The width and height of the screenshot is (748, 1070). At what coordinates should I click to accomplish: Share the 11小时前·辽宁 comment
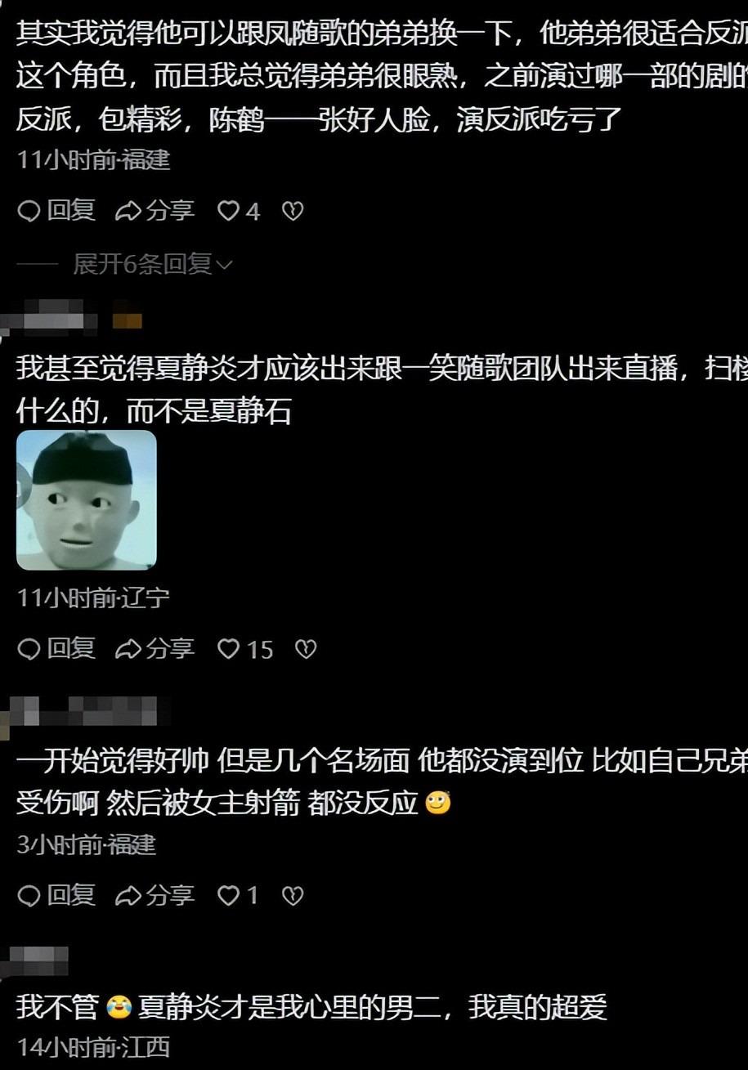point(155,649)
